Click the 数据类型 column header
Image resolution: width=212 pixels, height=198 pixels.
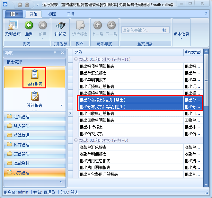193,52
